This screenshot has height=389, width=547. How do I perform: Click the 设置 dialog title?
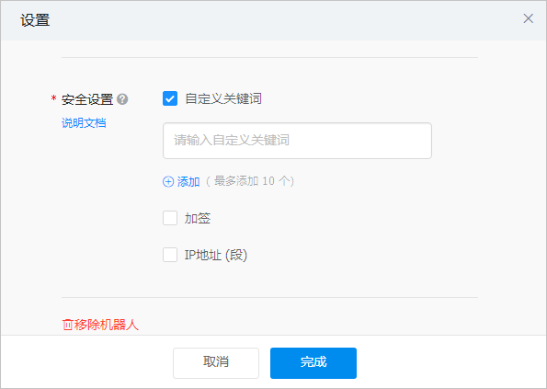[35, 20]
